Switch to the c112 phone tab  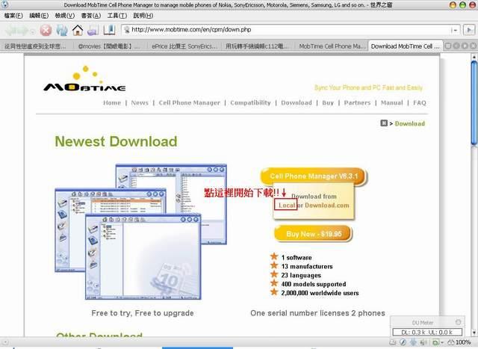coord(258,46)
